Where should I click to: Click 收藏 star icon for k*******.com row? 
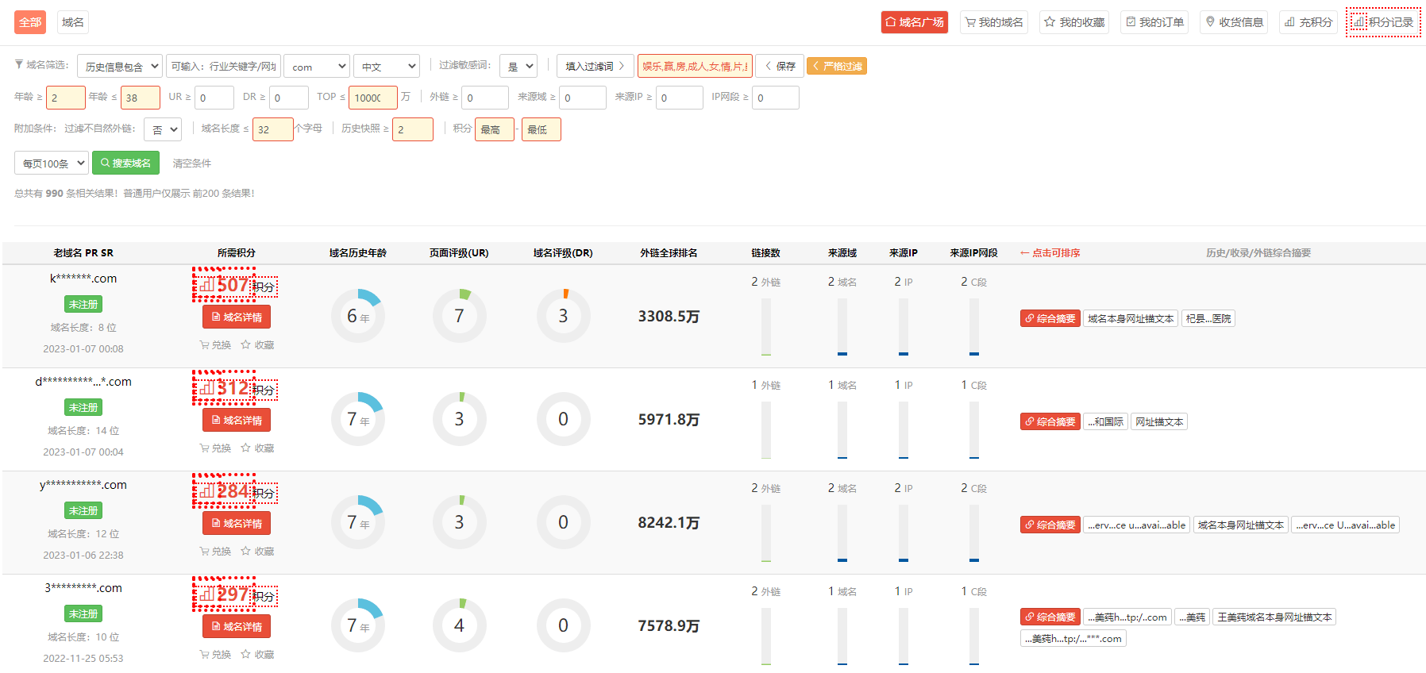(x=257, y=345)
